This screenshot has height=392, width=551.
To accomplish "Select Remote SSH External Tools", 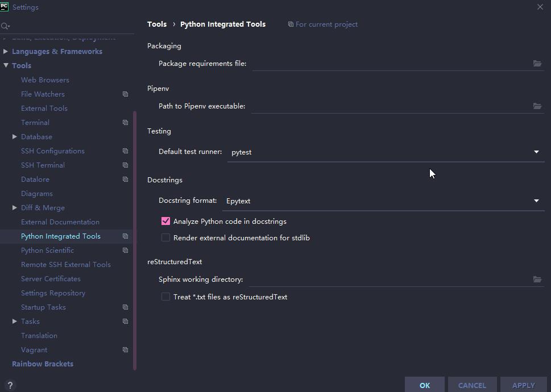I will (x=66, y=265).
